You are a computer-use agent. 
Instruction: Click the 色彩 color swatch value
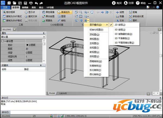(27, 45)
